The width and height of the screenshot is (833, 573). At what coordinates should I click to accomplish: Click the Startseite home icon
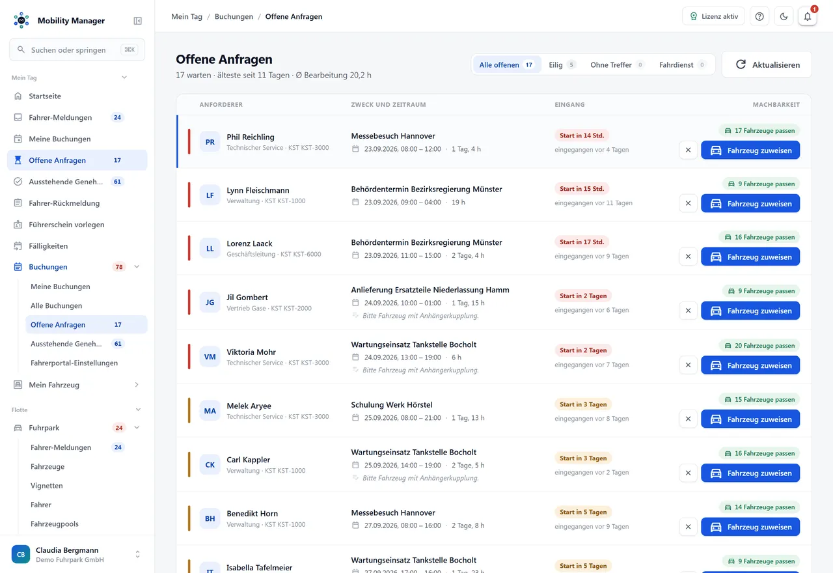(18, 96)
